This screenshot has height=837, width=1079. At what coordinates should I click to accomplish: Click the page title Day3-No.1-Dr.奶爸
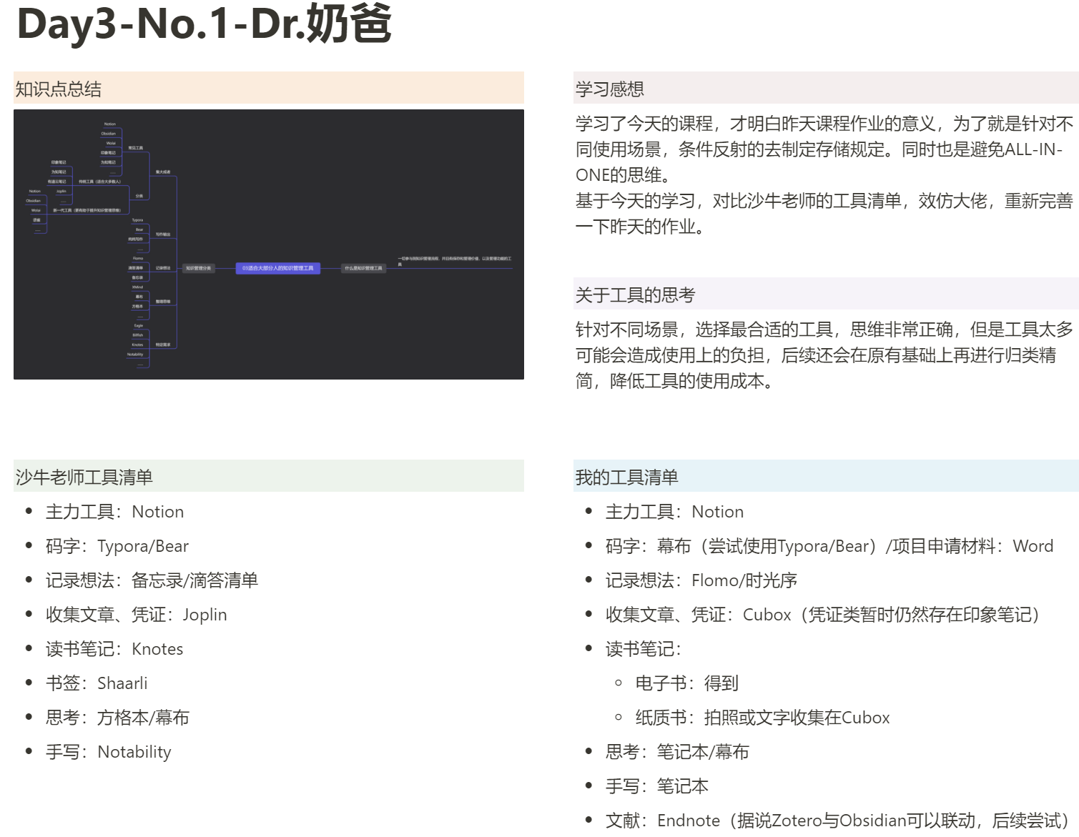coord(205,24)
